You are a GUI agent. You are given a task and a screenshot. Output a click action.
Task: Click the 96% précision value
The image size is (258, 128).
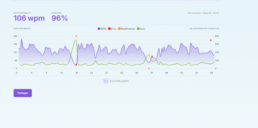[x=59, y=18]
